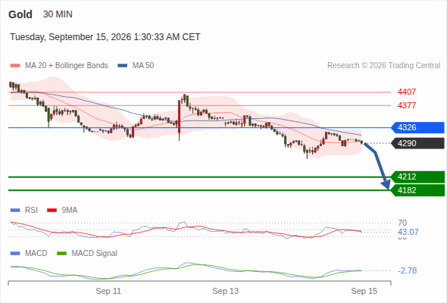The height and width of the screenshot is (303, 447).
Task: Click the 9MA red legend swatch
Action: tap(52, 211)
